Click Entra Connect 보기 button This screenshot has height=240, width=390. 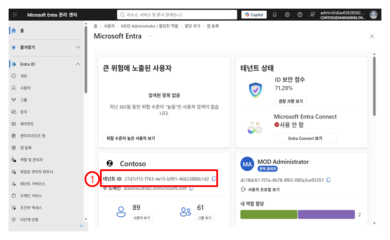tap(305, 138)
